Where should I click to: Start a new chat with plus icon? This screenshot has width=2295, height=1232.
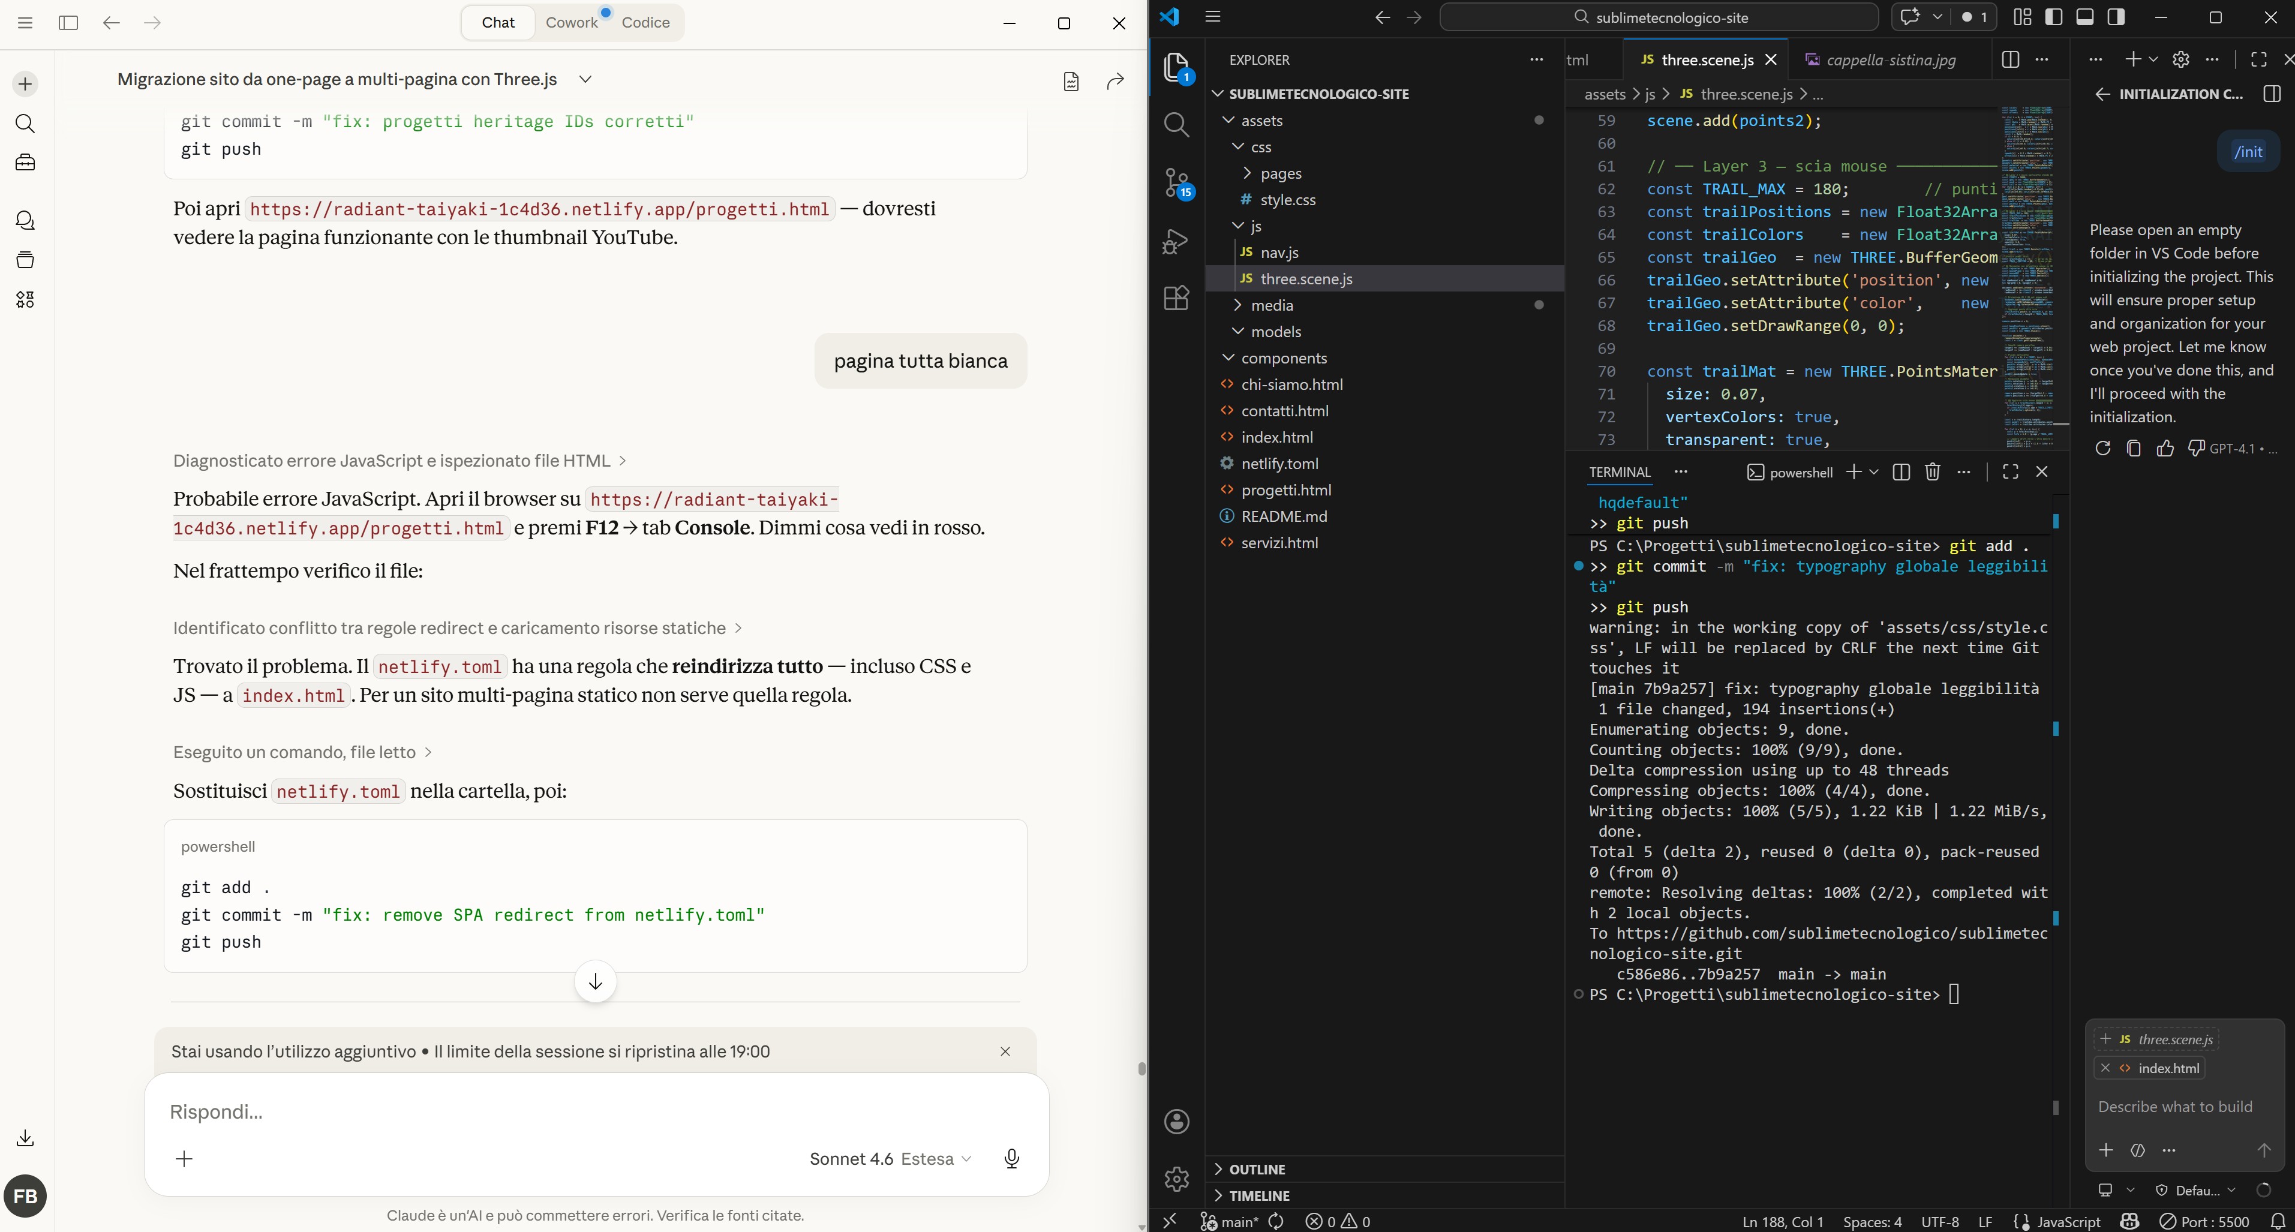pyautogui.click(x=25, y=84)
